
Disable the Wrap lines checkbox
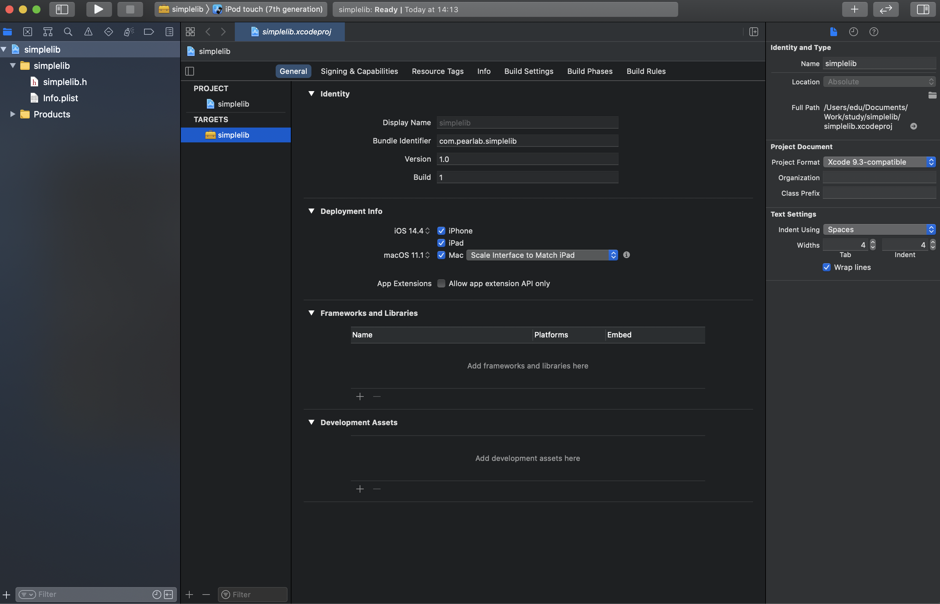pos(826,267)
